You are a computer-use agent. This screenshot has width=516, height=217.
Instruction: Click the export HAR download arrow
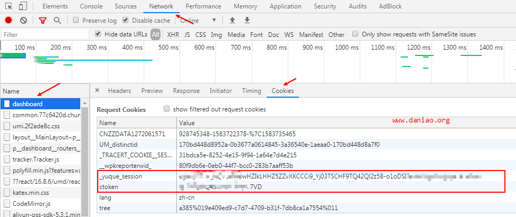(x=247, y=21)
